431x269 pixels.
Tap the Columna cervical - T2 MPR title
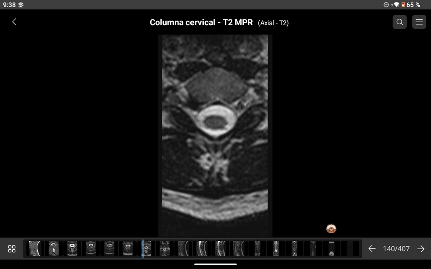point(201,22)
